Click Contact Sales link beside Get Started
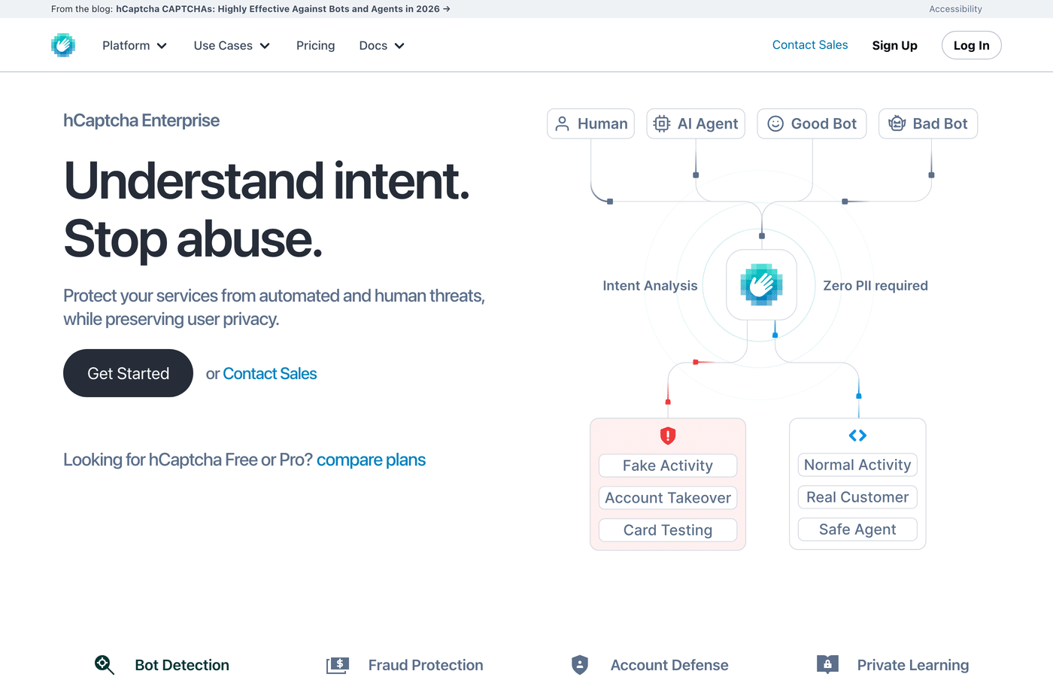1053x677 pixels. [270, 374]
